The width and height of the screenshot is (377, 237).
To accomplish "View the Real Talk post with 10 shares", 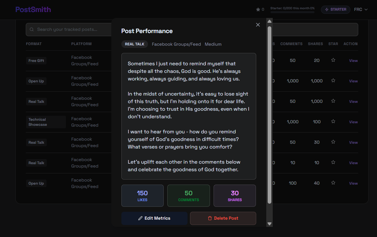I will click(x=353, y=163).
